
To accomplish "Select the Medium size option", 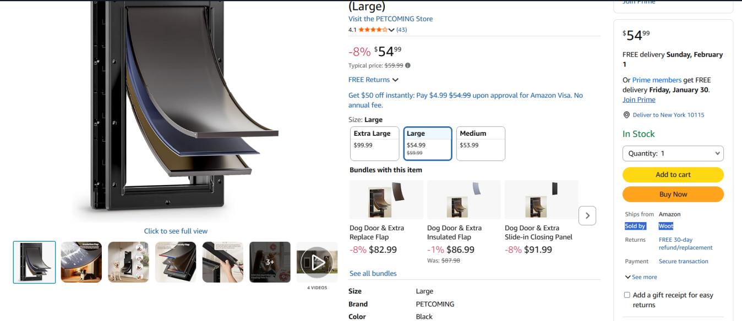I will [481, 143].
